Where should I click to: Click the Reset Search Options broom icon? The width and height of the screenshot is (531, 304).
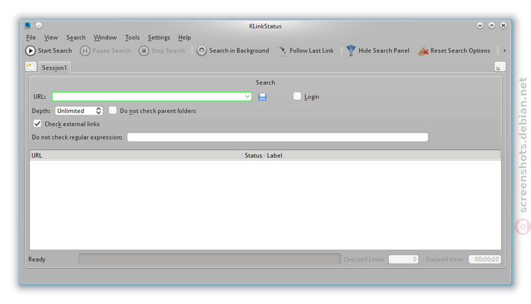click(x=423, y=51)
